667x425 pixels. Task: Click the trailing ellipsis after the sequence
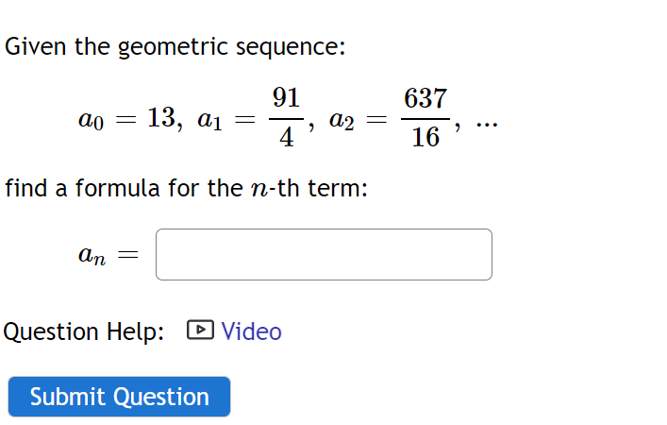pos(487,126)
